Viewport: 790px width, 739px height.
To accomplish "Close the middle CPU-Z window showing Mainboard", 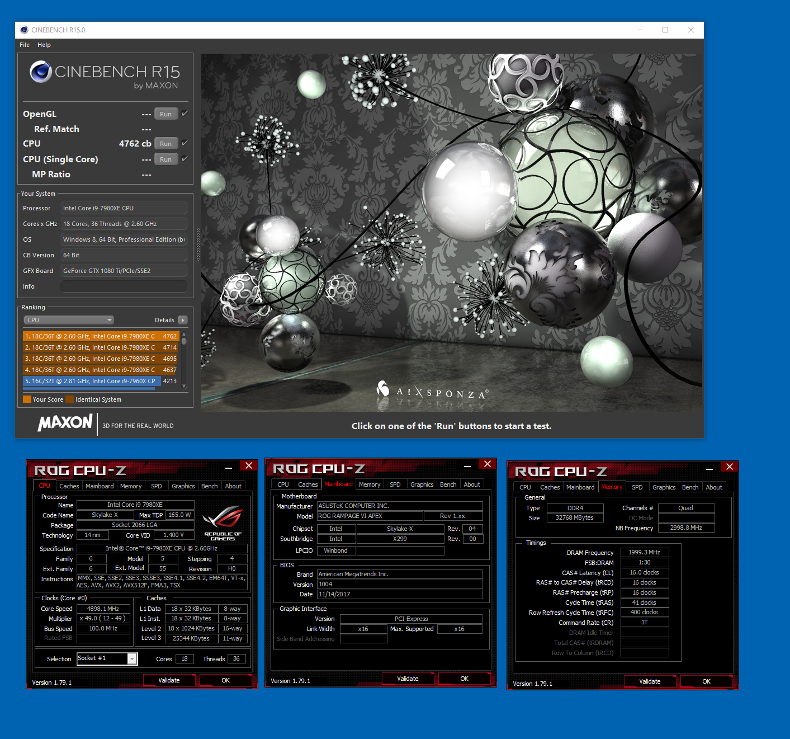I will point(488,464).
